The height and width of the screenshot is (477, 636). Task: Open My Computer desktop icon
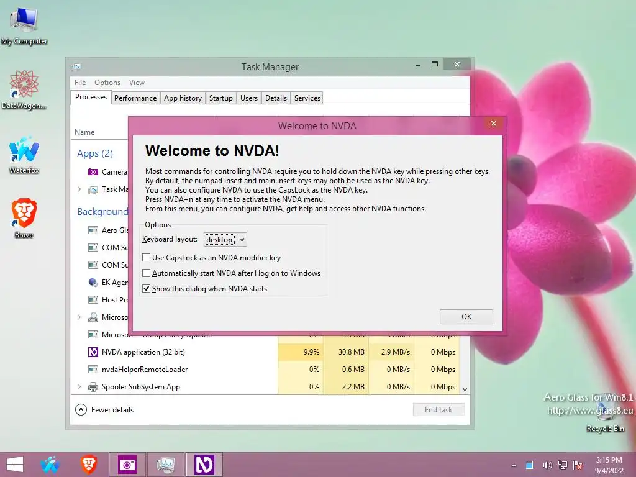[x=24, y=26]
